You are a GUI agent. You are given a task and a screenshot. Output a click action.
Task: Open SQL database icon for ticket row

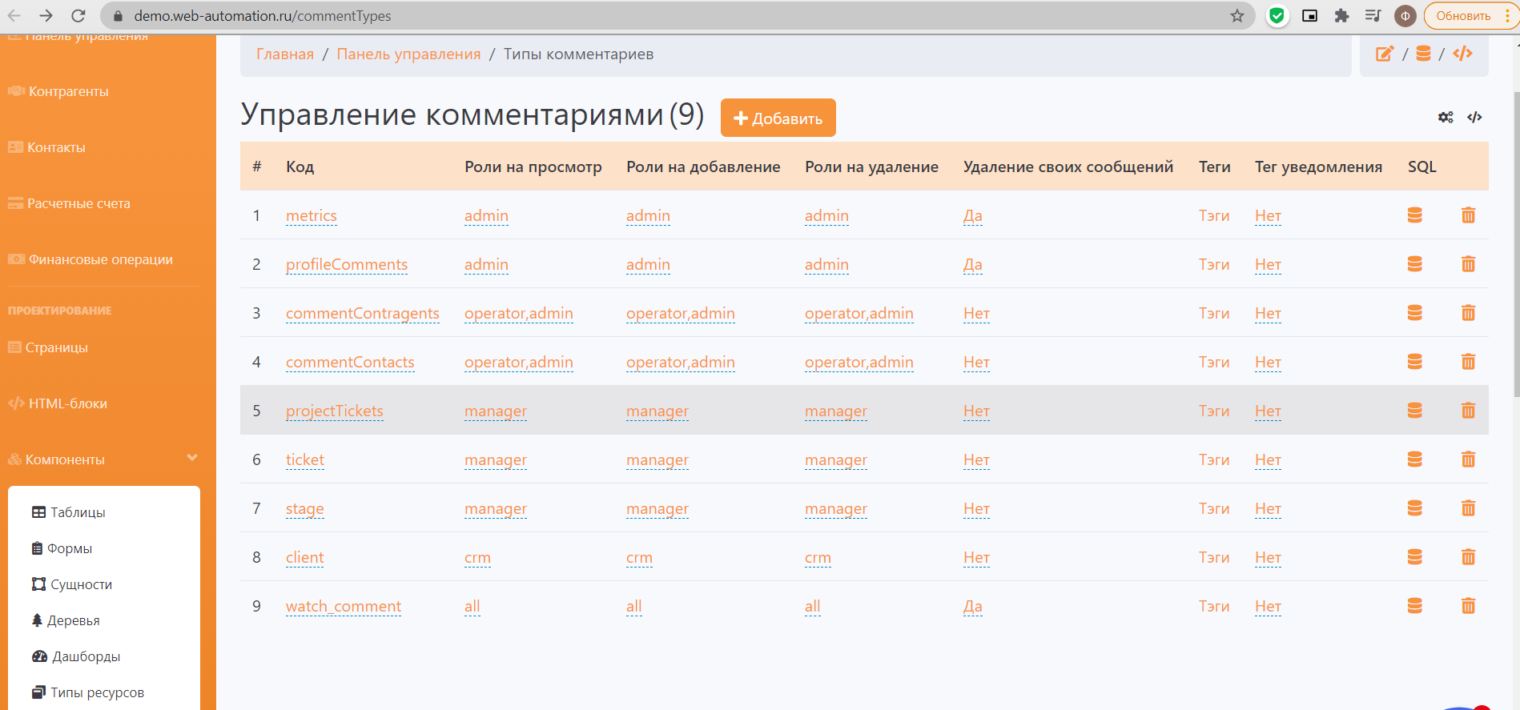1415,459
